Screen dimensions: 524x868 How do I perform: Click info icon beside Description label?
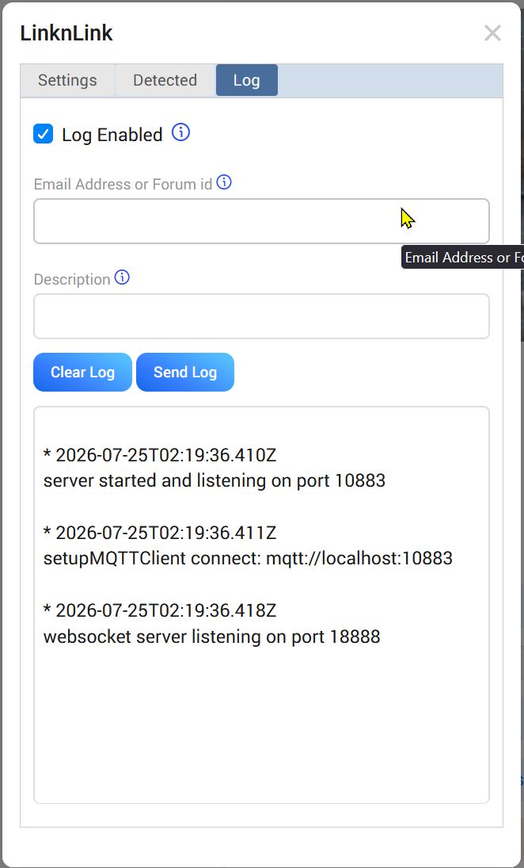tap(122, 277)
